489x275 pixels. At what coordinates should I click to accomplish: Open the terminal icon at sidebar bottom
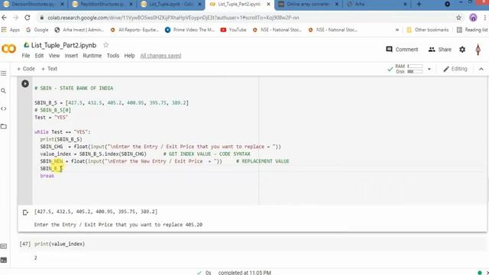click(x=4, y=260)
